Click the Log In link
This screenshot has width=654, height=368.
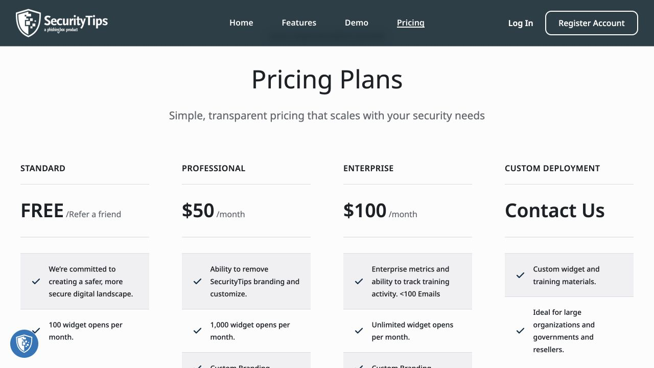[x=521, y=23]
